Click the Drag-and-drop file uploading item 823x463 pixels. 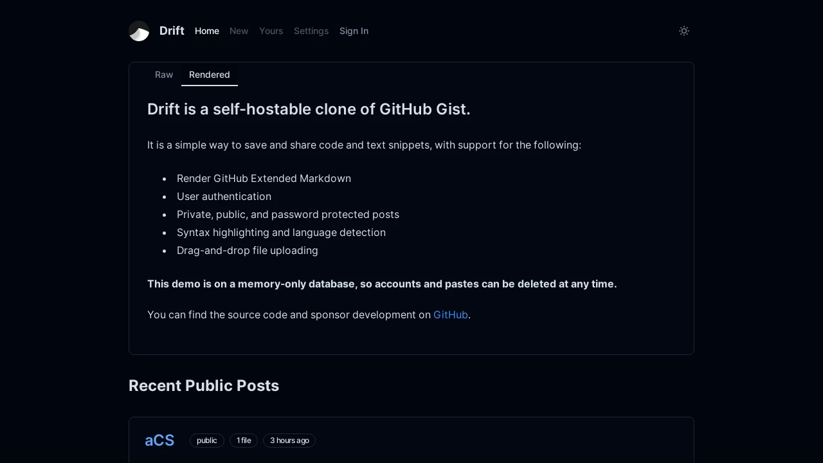click(x=248, y=250)
